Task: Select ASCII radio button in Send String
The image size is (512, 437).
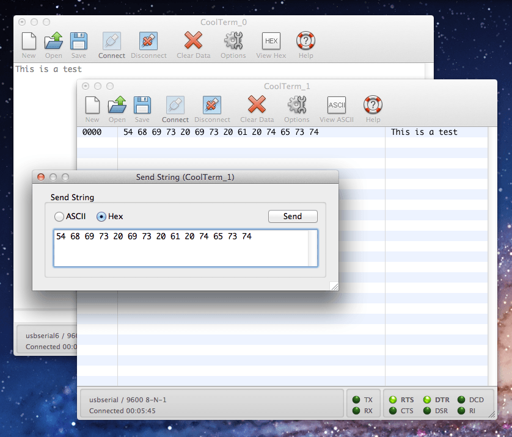Action: coord(59,217)
